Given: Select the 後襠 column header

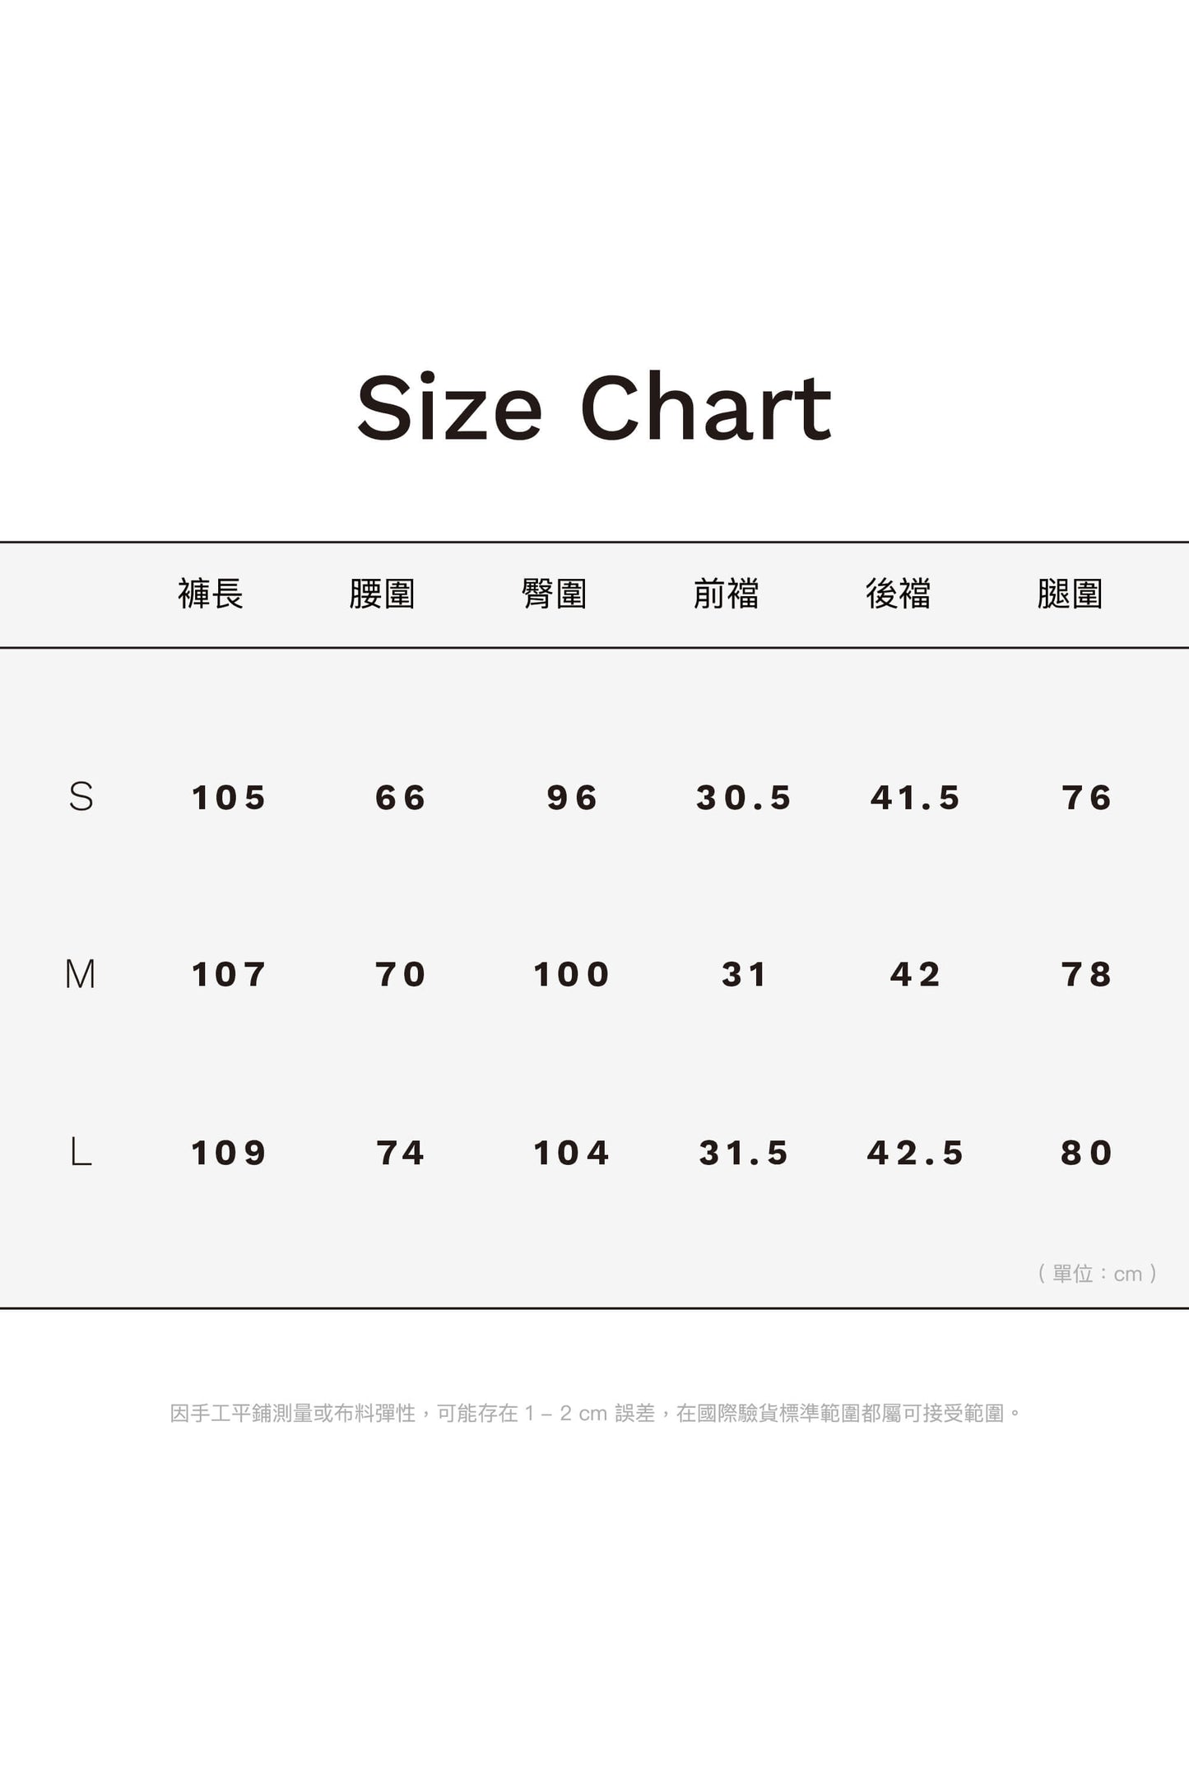Looking at the screenshot, I should point(898,594).
